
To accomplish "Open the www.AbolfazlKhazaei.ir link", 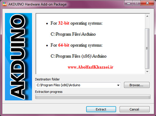I will pyautogui.click(x=90, y=67).
